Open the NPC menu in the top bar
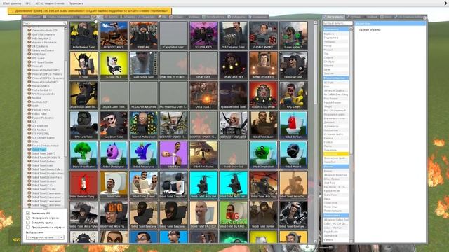The image size is (449, 252). 28,3
